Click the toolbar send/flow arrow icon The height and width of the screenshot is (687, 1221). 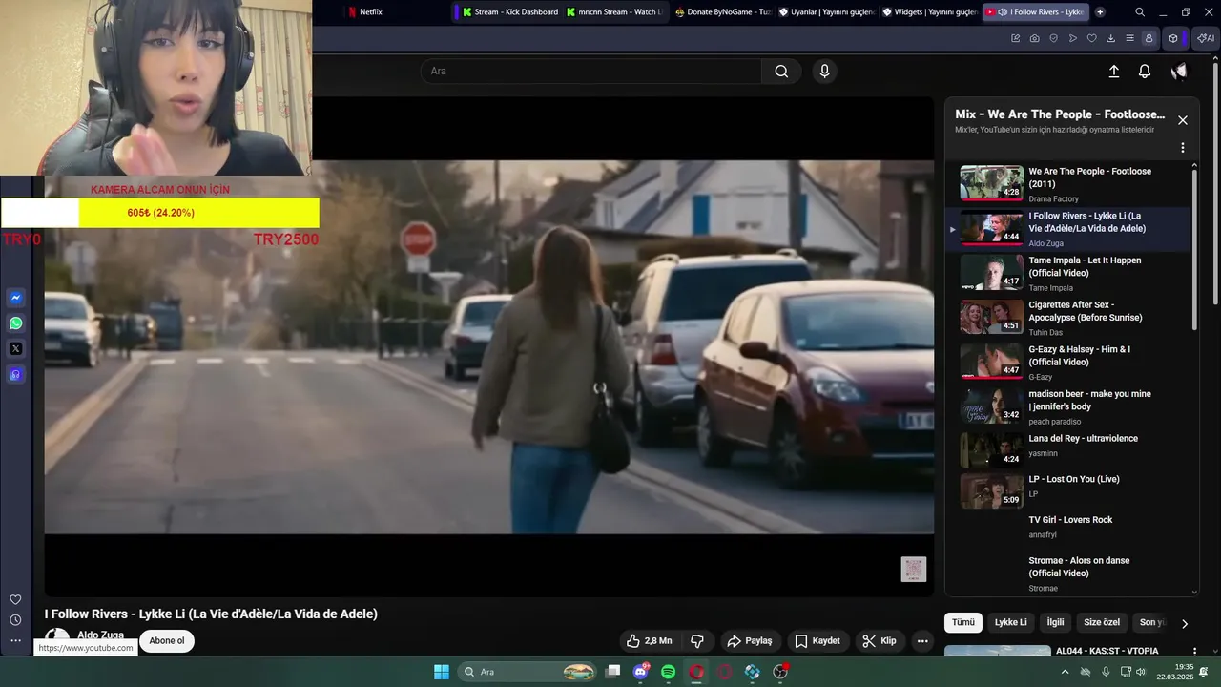[x=1073, y=38]
